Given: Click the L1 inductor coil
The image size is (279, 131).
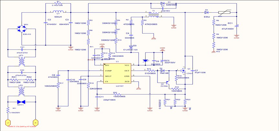Looking at the screenshot, I should click(x=58, y=12).
